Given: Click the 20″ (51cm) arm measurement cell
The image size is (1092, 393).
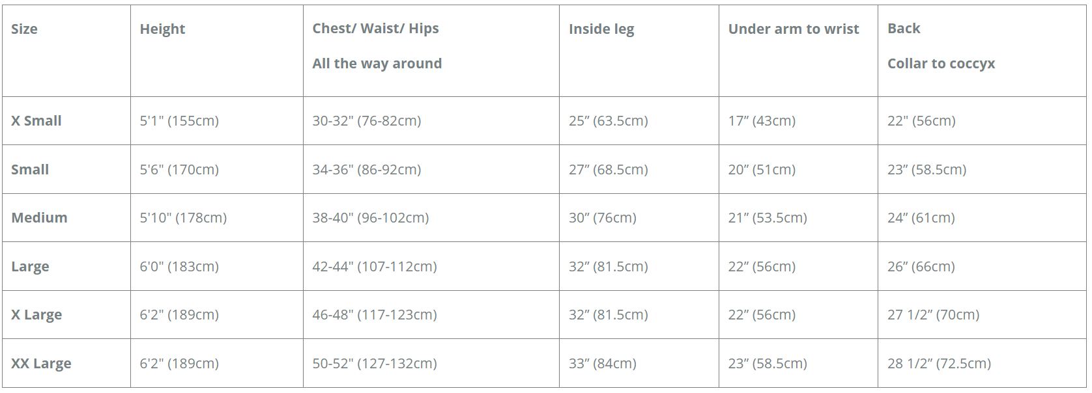Looking at the screenshot, I should coord(762,170).
